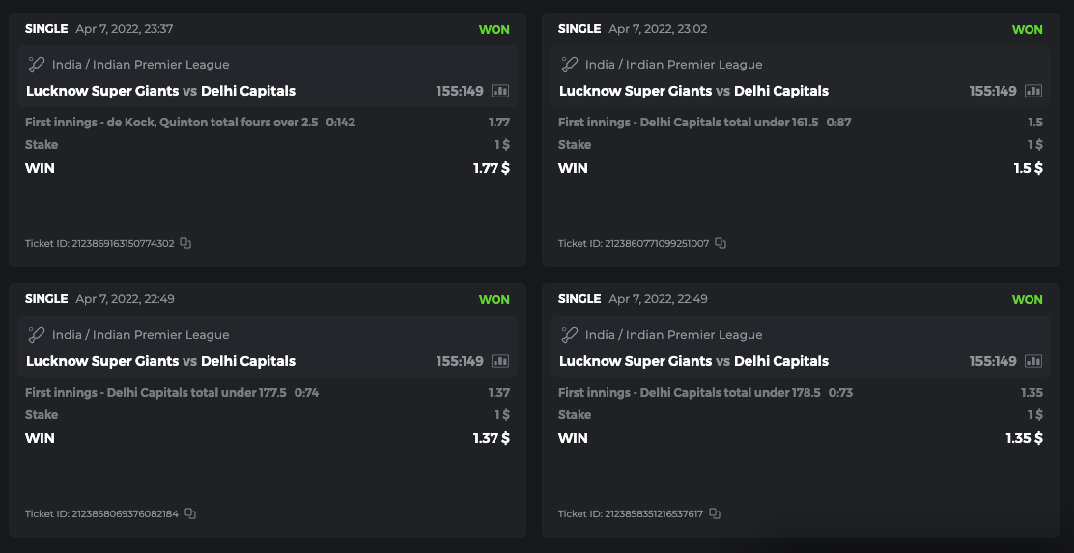Viewport: 1074px width, 553px height.
Task: Open India / Indian Premier League in the 1.37 bet
Action: click(140, 335)
